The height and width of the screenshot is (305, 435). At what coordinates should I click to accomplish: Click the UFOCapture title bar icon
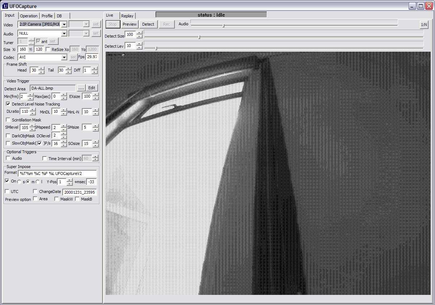pyautogui.click(x=5, y=6)
